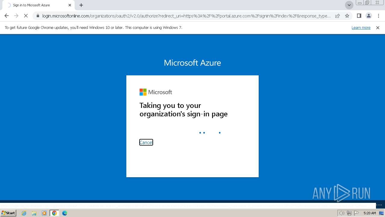Open Windows Media Player from taskbar
This screenshot has height=217, width=385.
pyautogui.click(x=44, y=213)
